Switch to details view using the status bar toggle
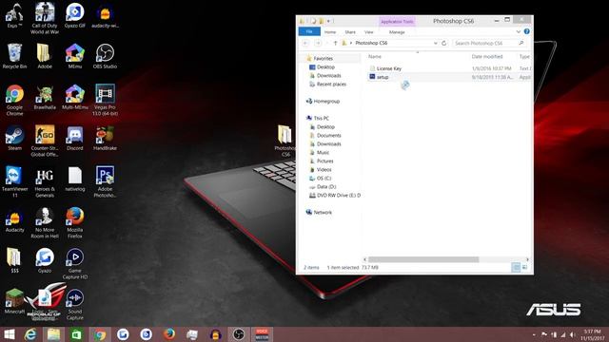Image resolution: width=609 pixels, height=342 pixels. click(x=516, y=267)
